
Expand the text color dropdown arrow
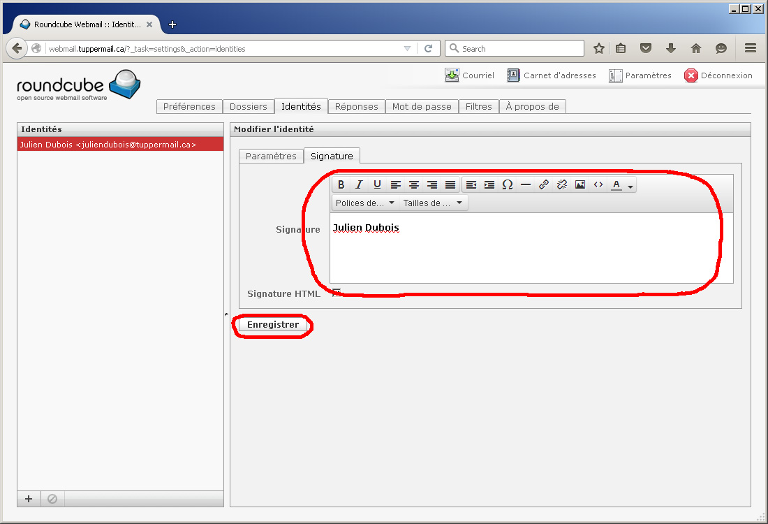(x=630, y=186)
